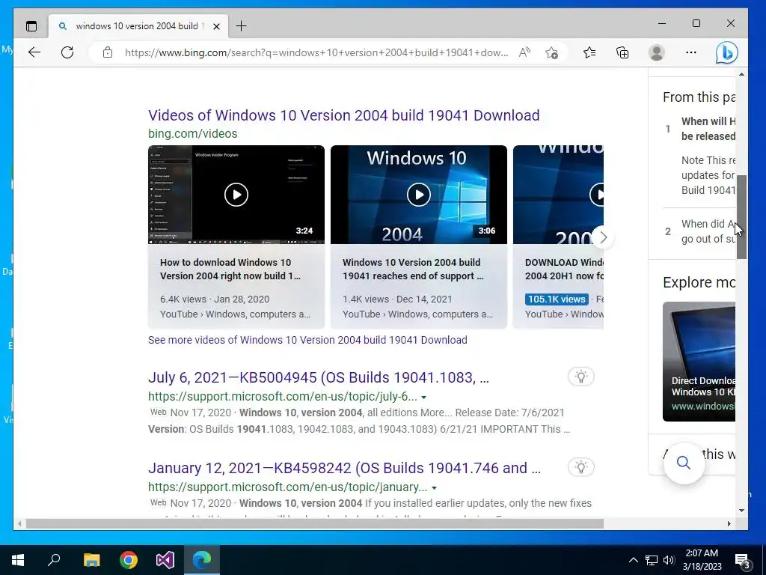Image resolution: width=766 pixels, height=575 pixels.
Task: Open the tab actions menu icon
Action: [x=31, y=26]
